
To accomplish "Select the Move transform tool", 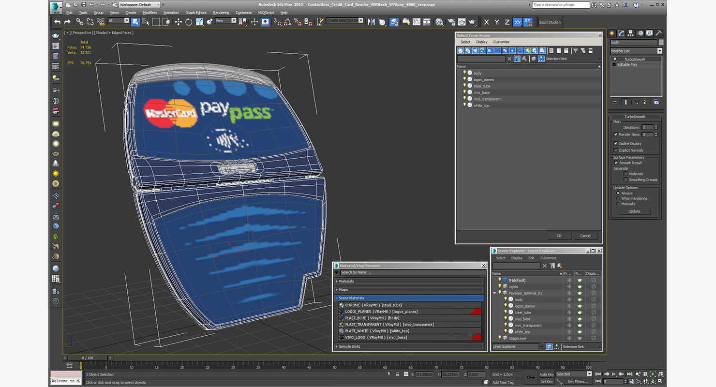I will (x=178, y=22).
